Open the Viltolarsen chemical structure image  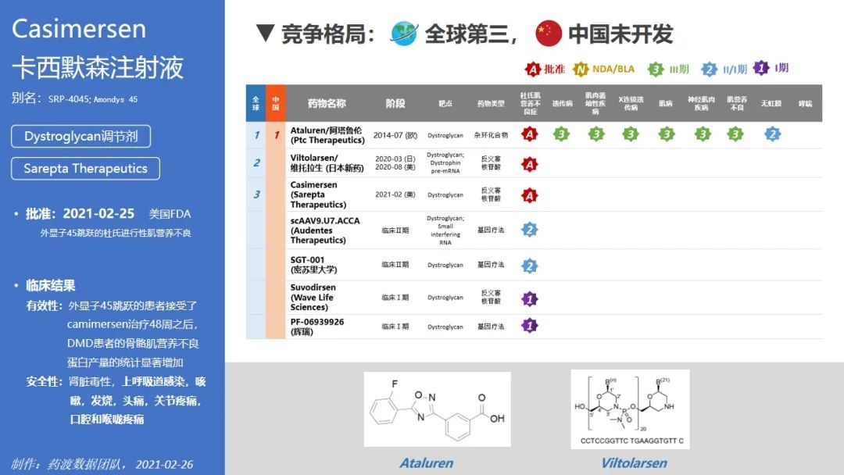[x=630, y=409]
